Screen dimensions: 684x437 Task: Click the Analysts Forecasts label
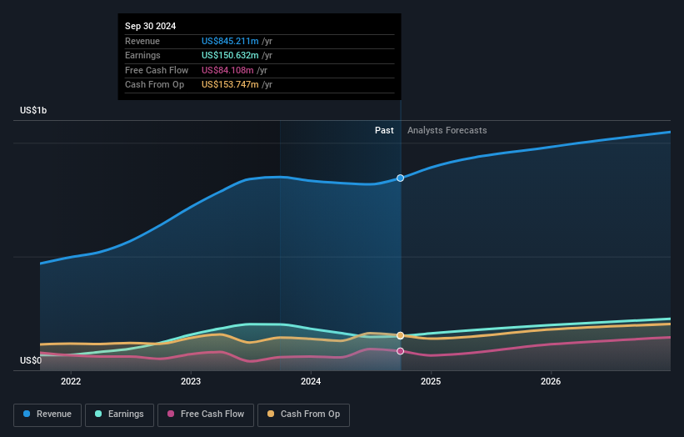[x=447, y=131]
